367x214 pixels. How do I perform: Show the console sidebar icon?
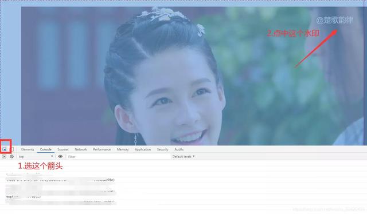4,157
